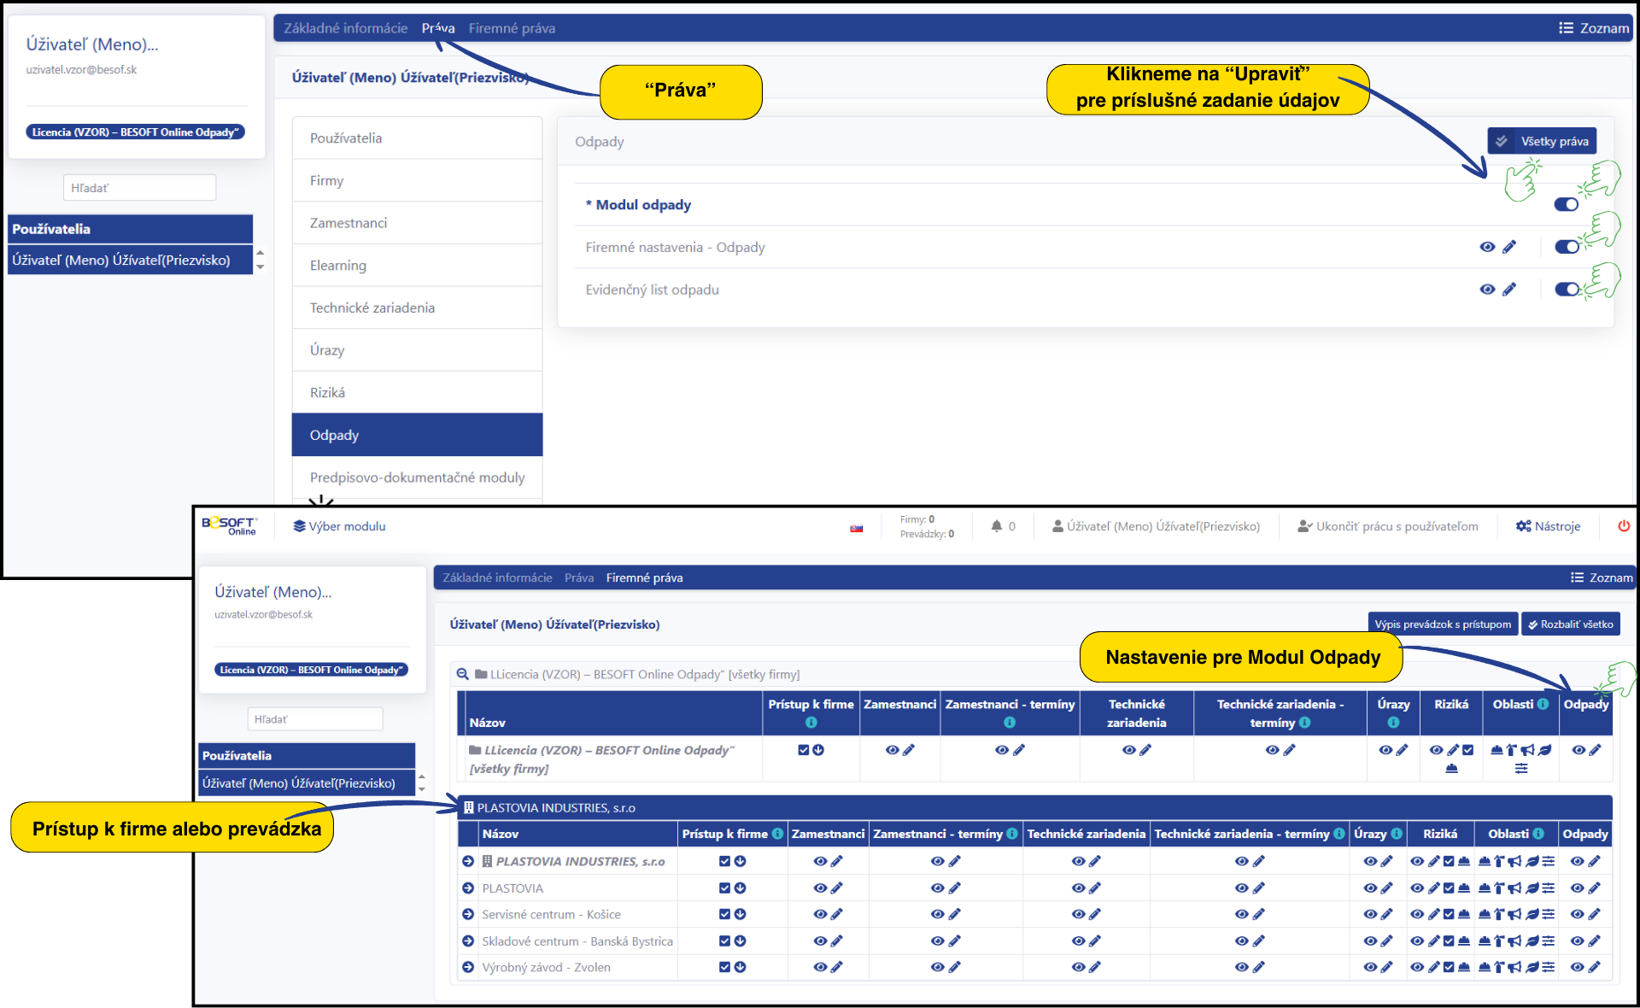
Task: Click the Slovak flag language icon
Action: pyautogui.click(x=856, y=529)
